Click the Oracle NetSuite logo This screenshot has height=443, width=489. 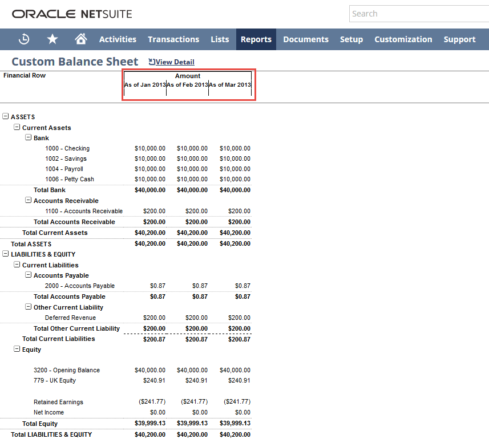click(72, 14)
